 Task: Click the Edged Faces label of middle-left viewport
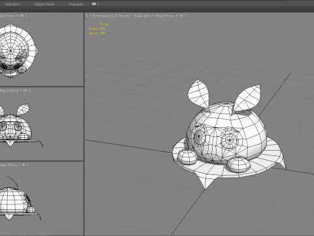pos(10,90)
